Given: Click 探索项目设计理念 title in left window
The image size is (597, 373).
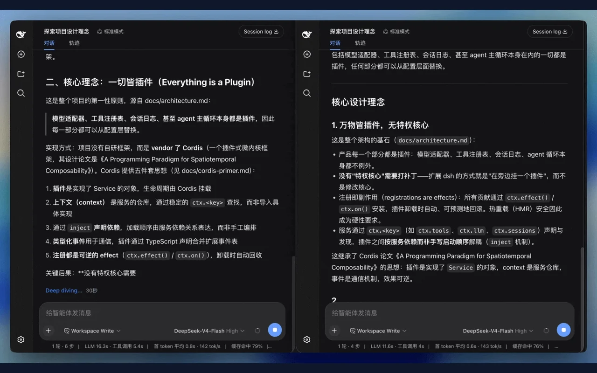Looking at the screenshot, I should click(67, 32).
